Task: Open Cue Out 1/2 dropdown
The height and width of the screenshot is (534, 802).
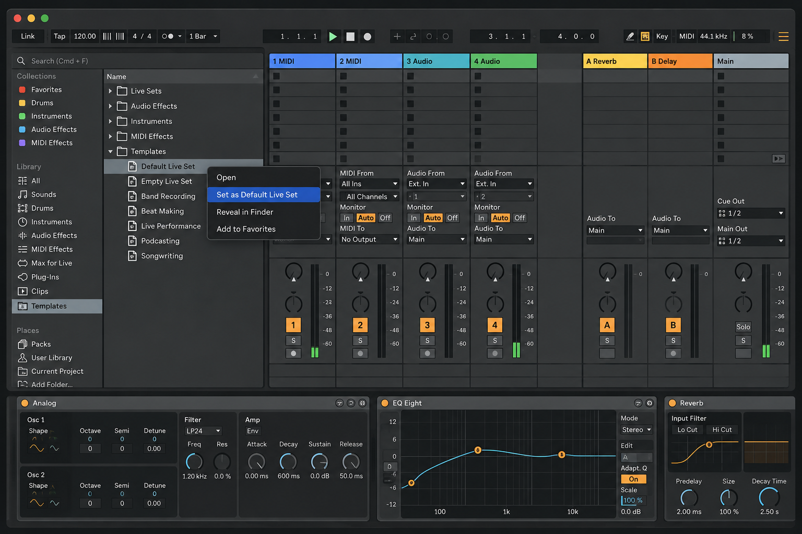Action: (x=751, y=213)
